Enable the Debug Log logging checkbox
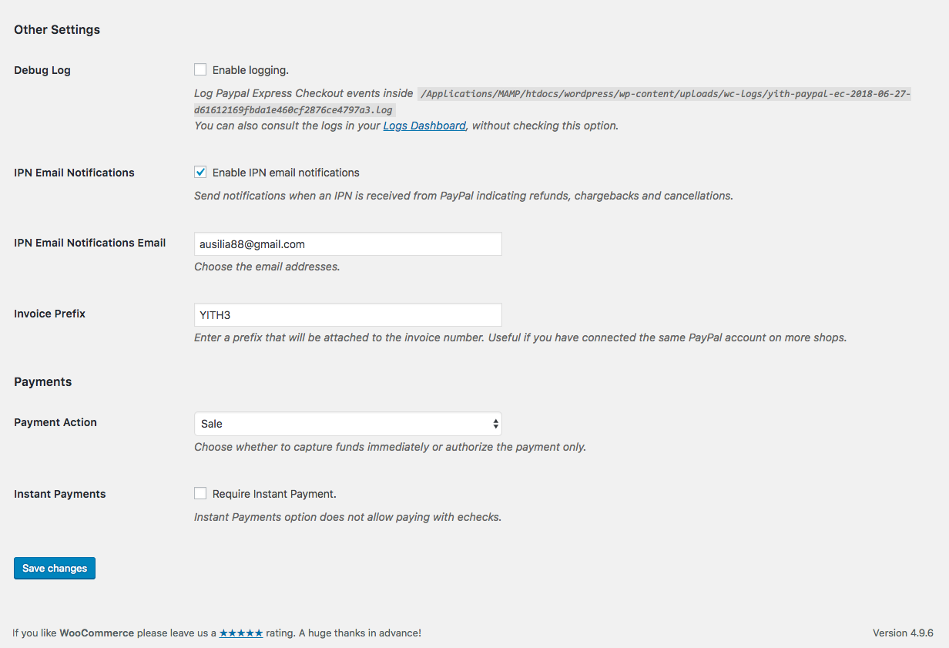 pyautogui.click(x=200, y=70)
